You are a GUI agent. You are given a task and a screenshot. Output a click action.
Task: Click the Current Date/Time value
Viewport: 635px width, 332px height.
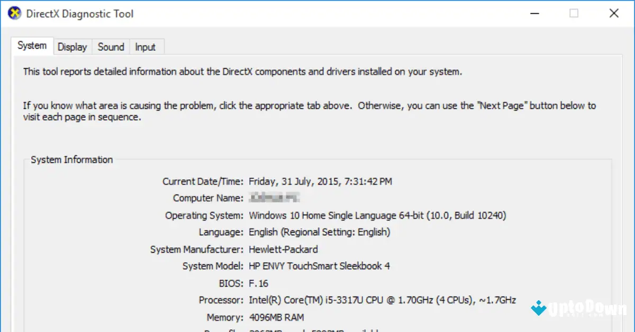tap(320, 181)
